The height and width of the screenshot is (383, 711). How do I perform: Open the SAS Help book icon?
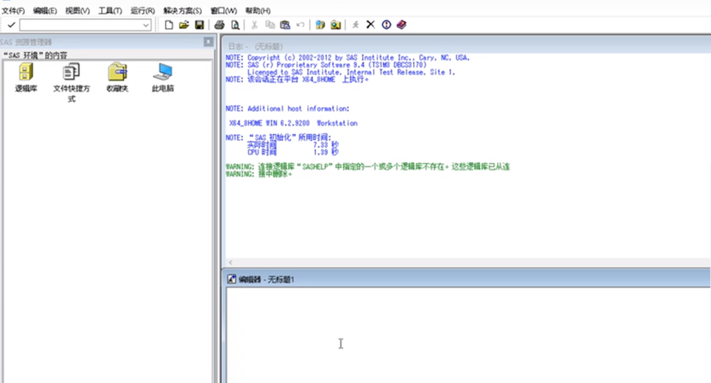point(401,25)
